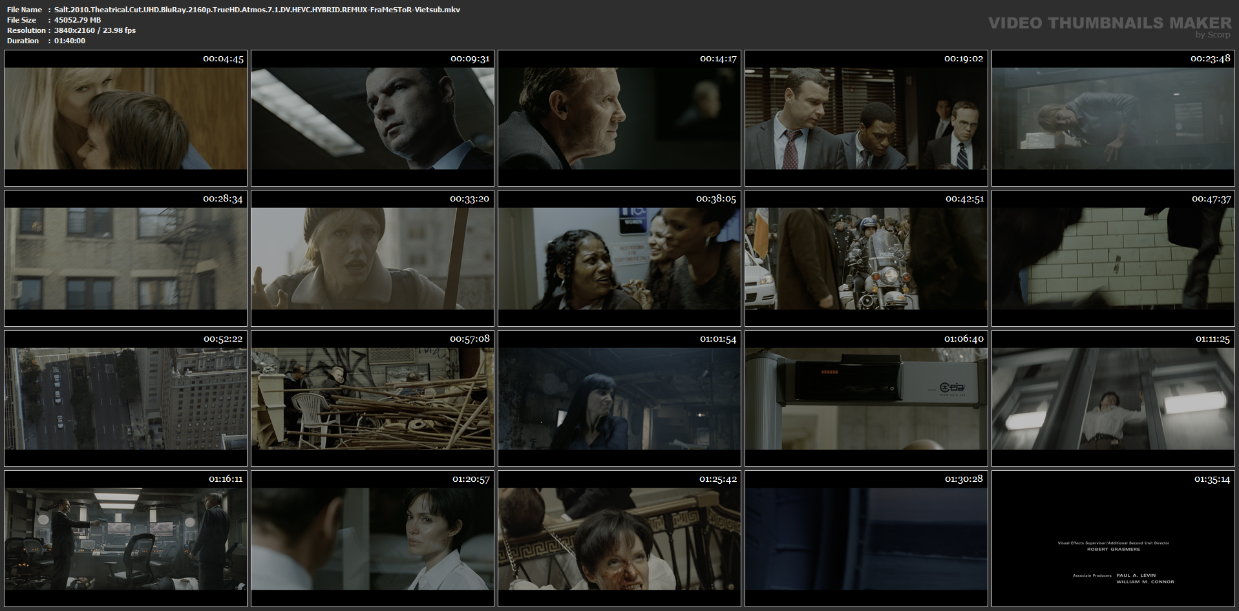Open the thumbnail at 00:23:48
The image size is (1239, 611).
click(1113, 118)
